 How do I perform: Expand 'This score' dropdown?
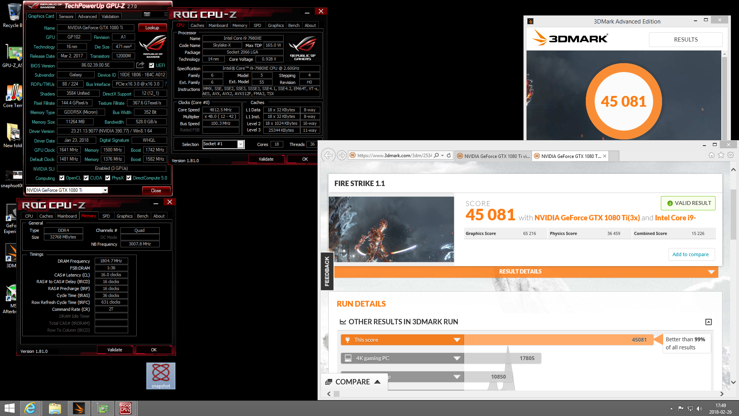pyautogui.click(x=457, y=340)
